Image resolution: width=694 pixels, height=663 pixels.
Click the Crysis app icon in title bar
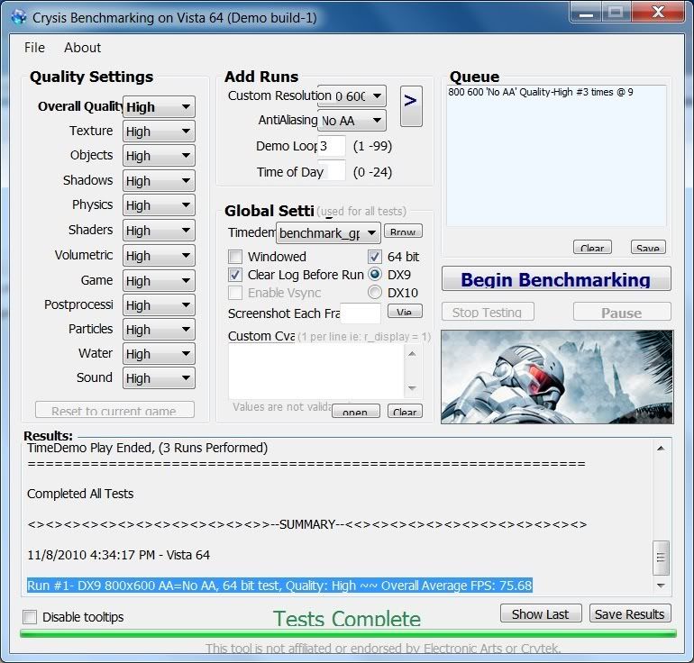pyautogui.click(x=19, y=17)
